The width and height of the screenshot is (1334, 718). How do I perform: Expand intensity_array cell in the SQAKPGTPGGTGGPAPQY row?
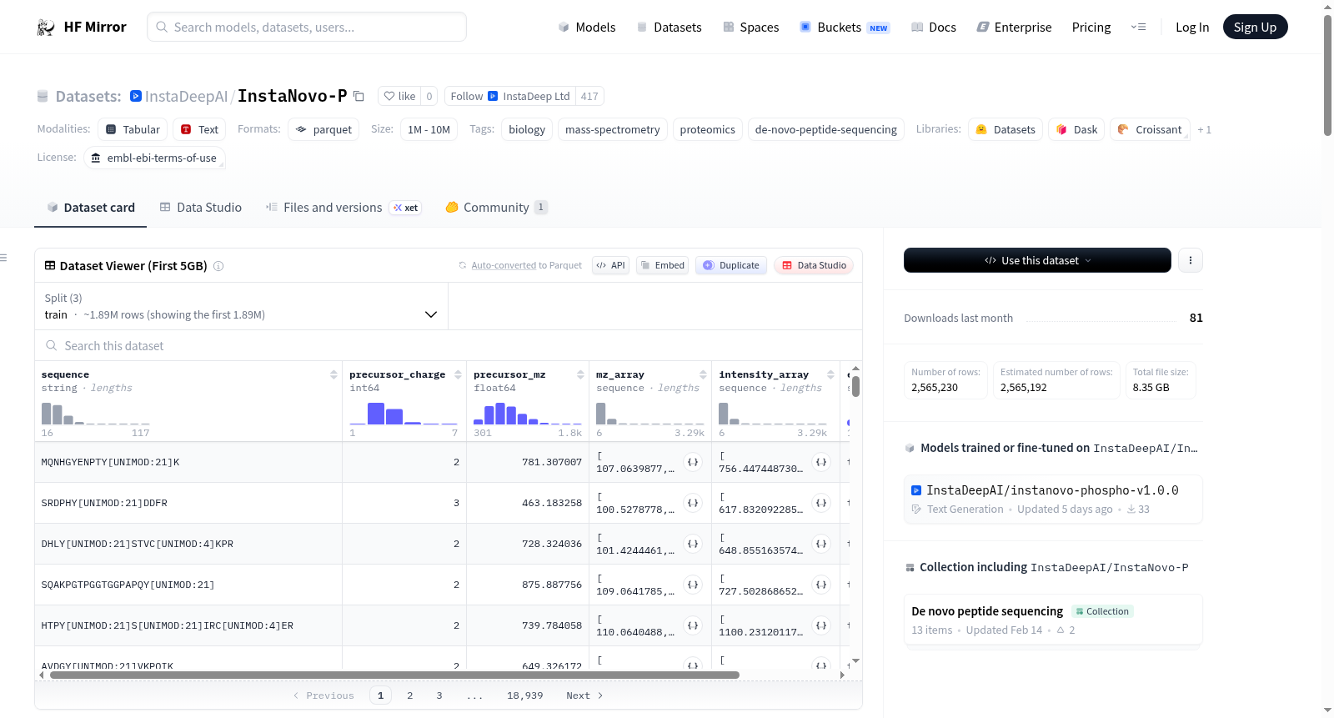tap(821, 585)
